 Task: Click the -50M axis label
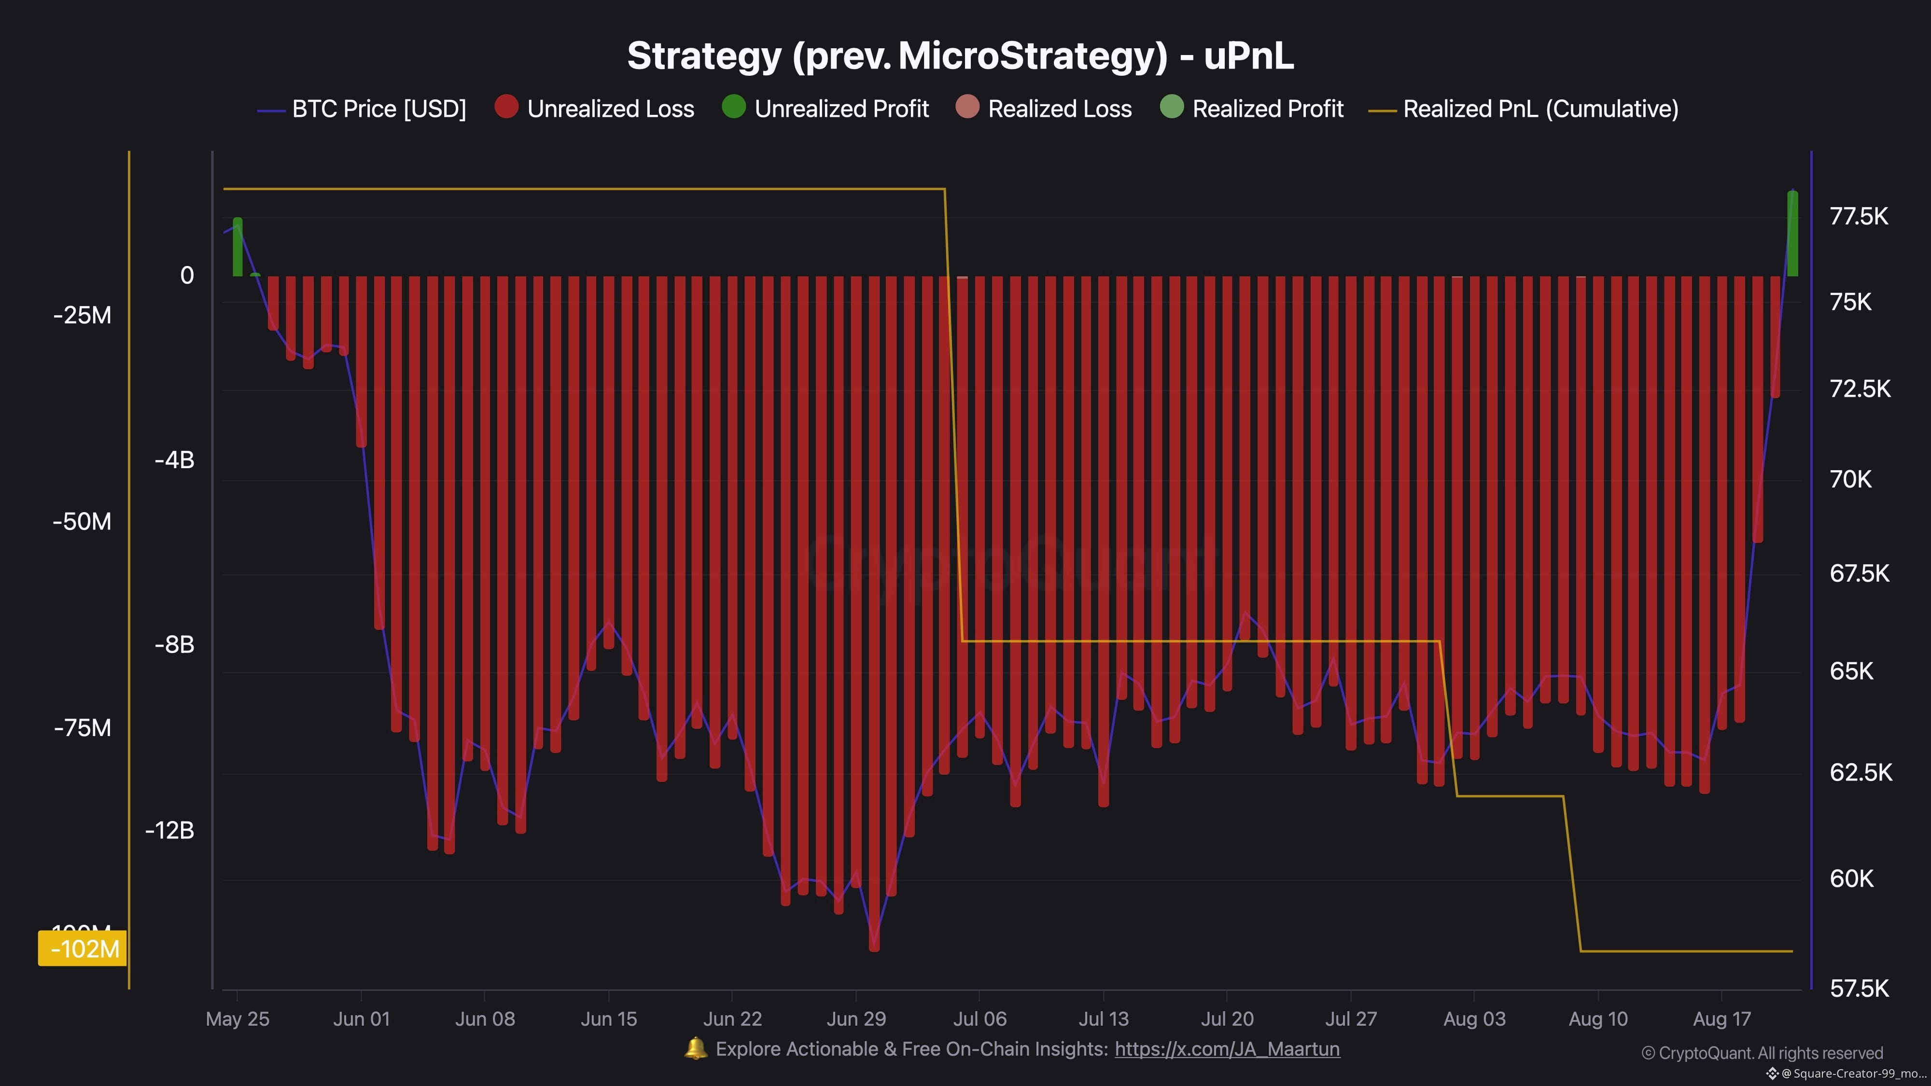pyautogui.click(x=82, y=522)
